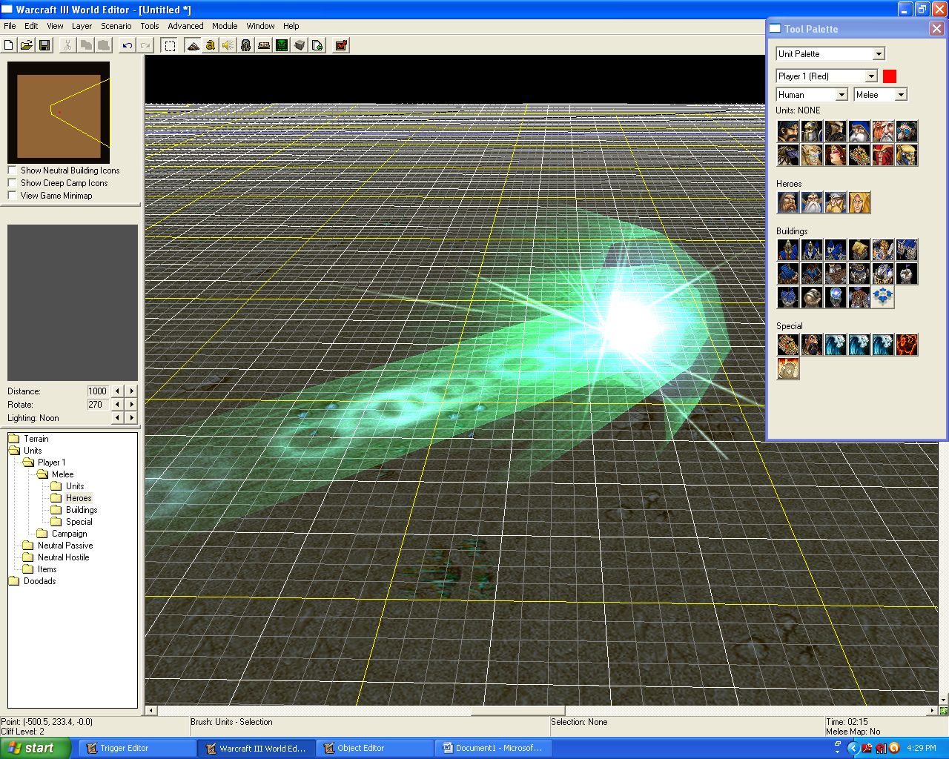Image resolution: width=949 pixels, height=759 pixels.
Task: Place the blue Start Location marker icon
Action: pyautogui.click(x=883, y=297)
